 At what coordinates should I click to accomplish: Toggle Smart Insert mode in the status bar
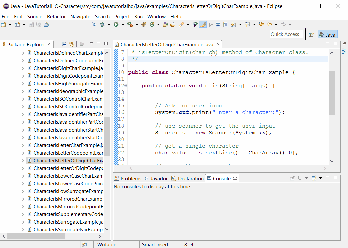coord(155,244)
